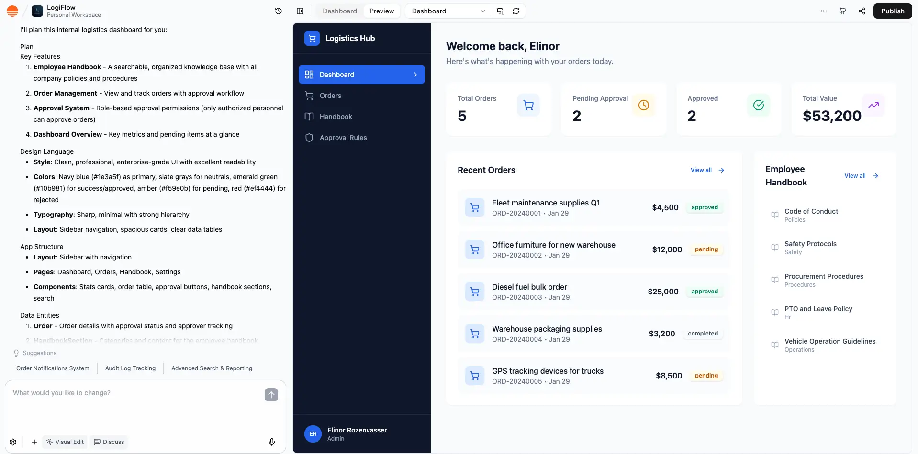
Task: Refresh the app preview
Action: pos(516,11)
